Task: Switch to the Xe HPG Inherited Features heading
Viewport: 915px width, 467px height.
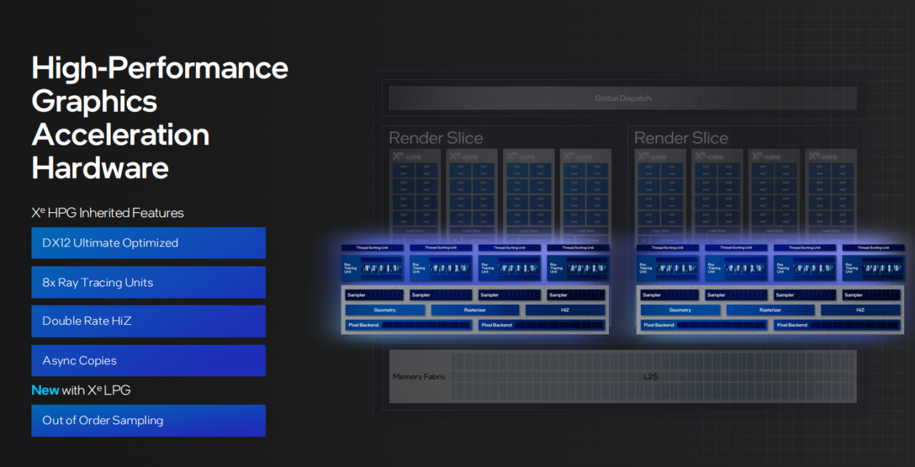Action: (107, 212)
